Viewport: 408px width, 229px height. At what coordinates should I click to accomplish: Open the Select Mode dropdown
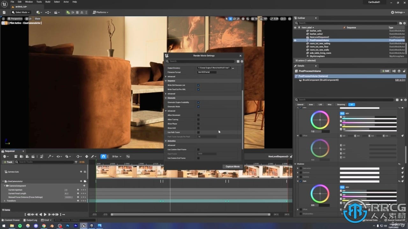tap(22, 12)
